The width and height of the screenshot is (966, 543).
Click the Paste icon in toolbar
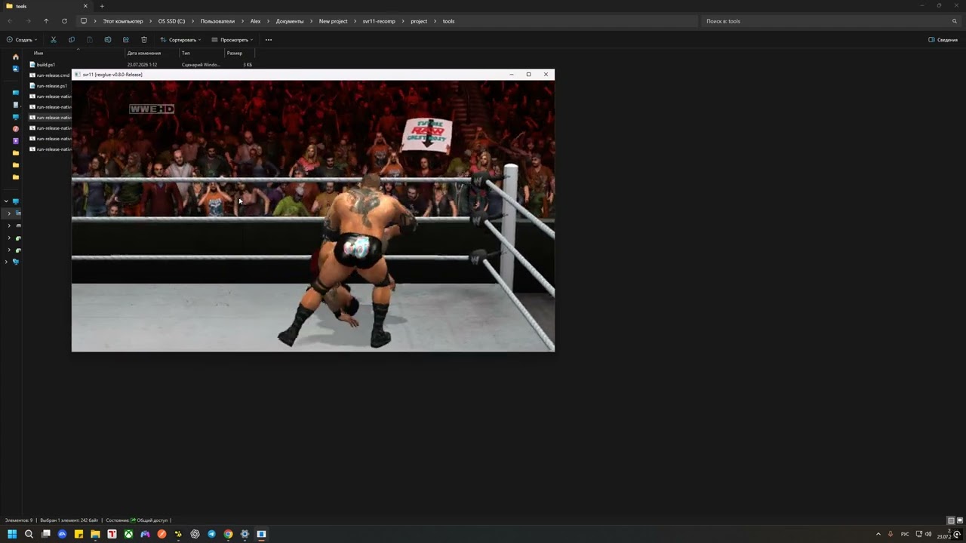pyautogui.click(x=90, y=40)
